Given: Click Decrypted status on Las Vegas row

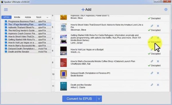Looking at the screenshot, I should [x=154, y=54].
